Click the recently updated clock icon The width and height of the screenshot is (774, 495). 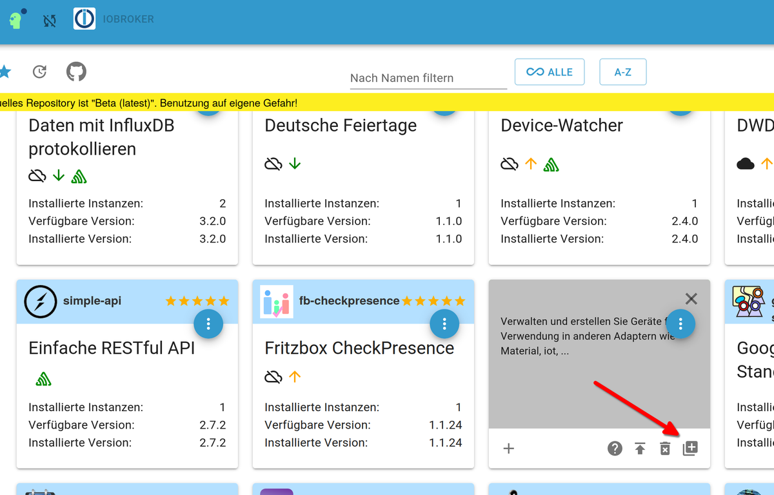tap(40, 72)
